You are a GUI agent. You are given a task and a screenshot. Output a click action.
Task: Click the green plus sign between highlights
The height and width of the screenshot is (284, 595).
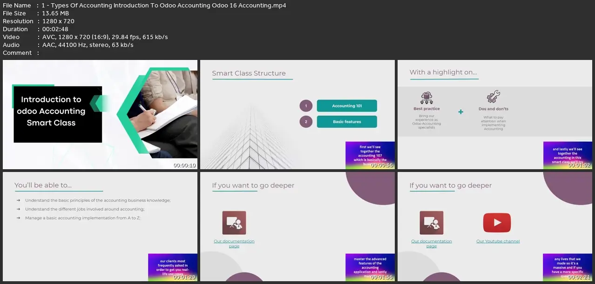tap(461, 112)
